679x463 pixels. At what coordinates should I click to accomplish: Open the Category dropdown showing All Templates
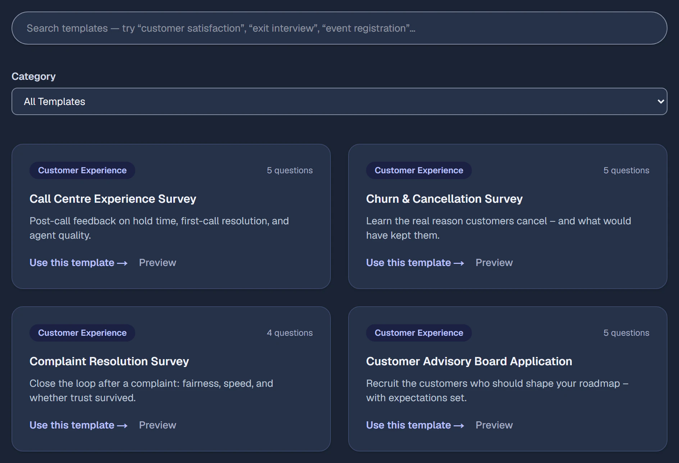tap(339, 101)
